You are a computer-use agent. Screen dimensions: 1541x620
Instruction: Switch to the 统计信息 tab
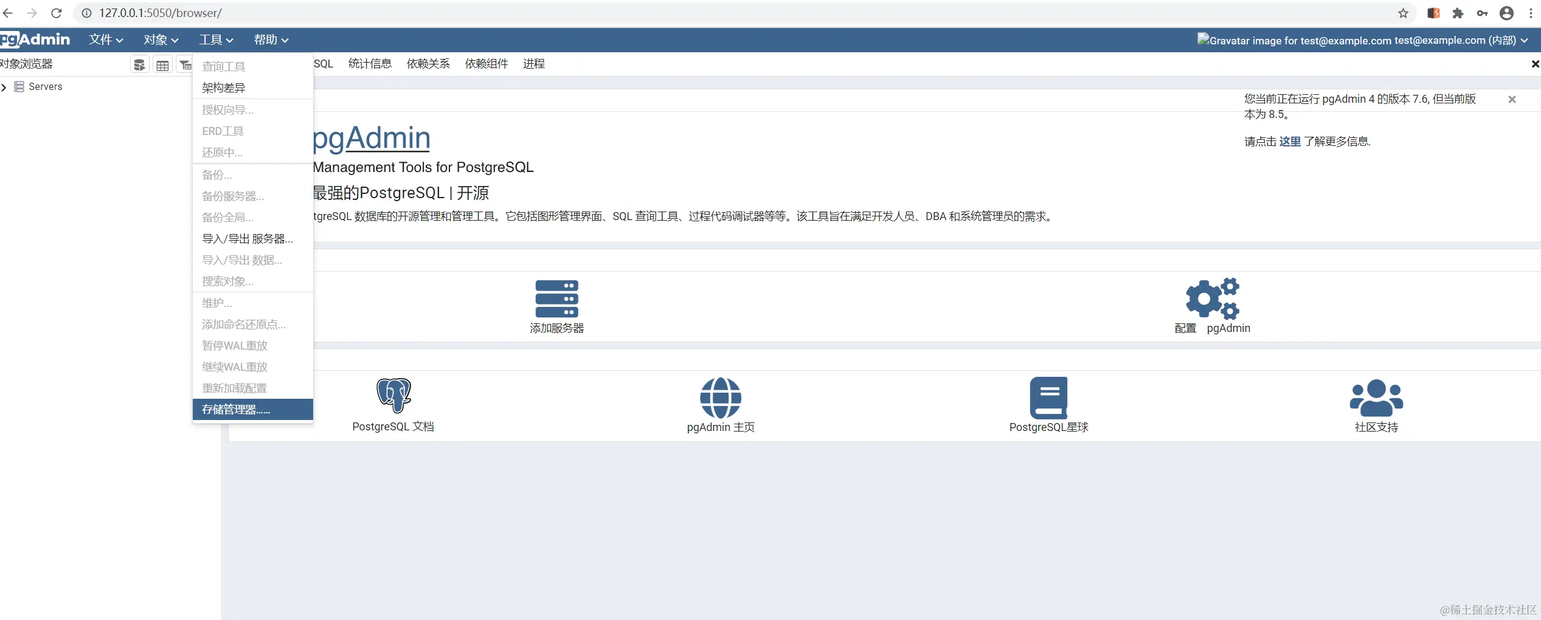point(370,64)
